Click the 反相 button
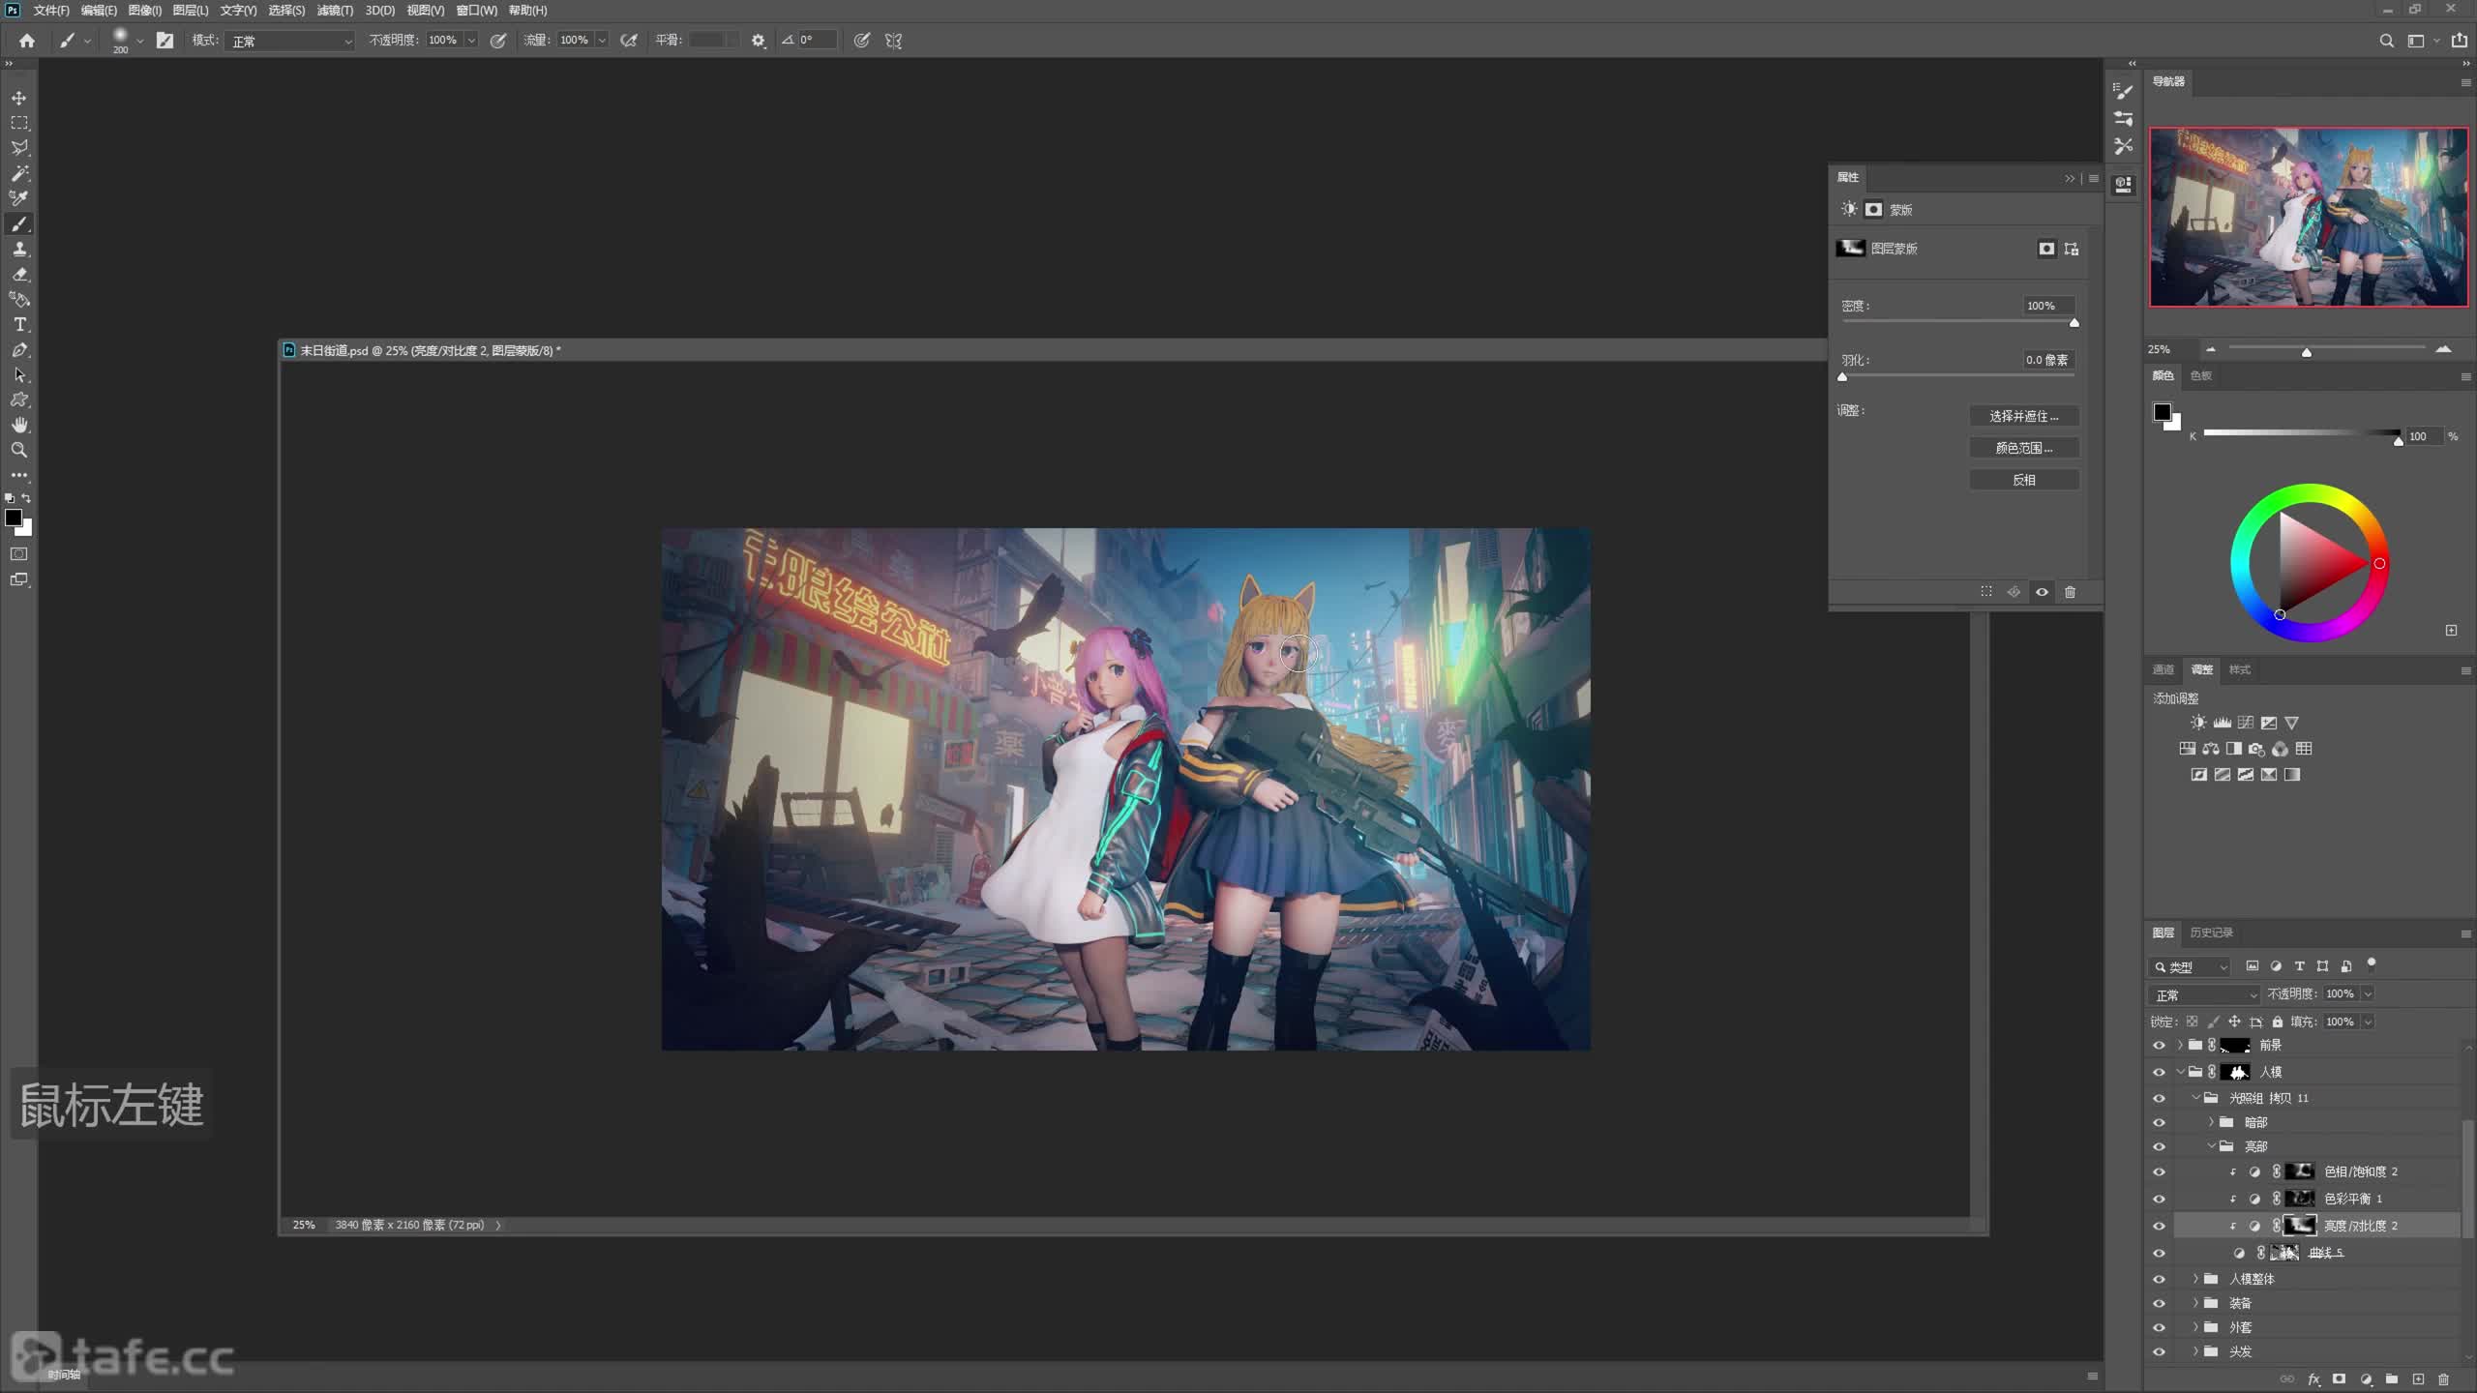 (2024, 480)
